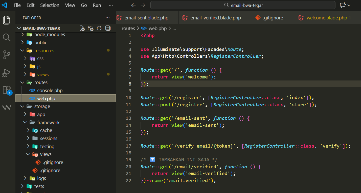361x193 pixels.
Task: Open the Search view in activity bar
Action: 7,37
